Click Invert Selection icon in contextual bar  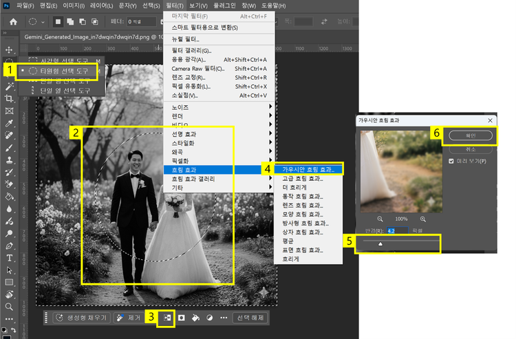click(x=167, y=318)
